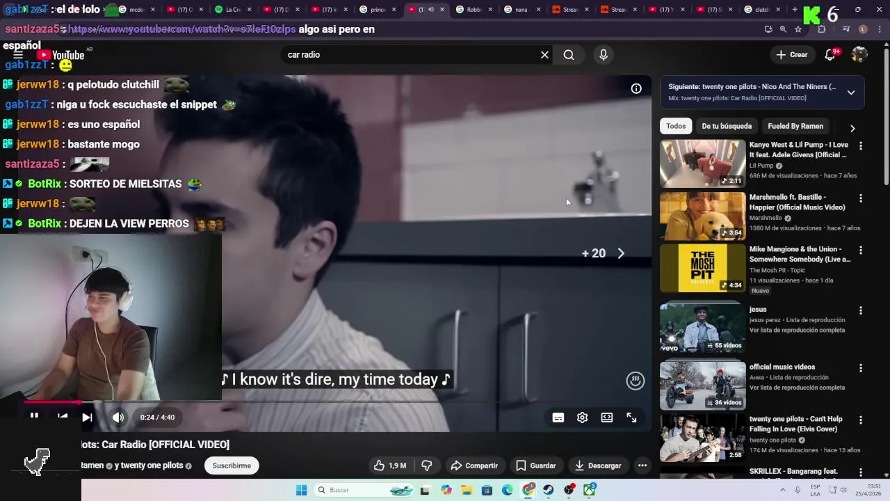Open the video info card icon
The width and height of the screenshot is (890, 501).
coord(636,88)
